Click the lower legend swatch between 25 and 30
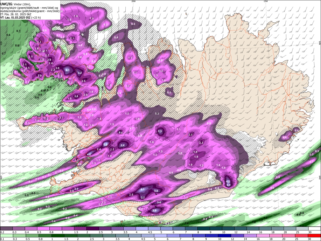The height and width of the screenshot is (241, 321). click(302, 235)
